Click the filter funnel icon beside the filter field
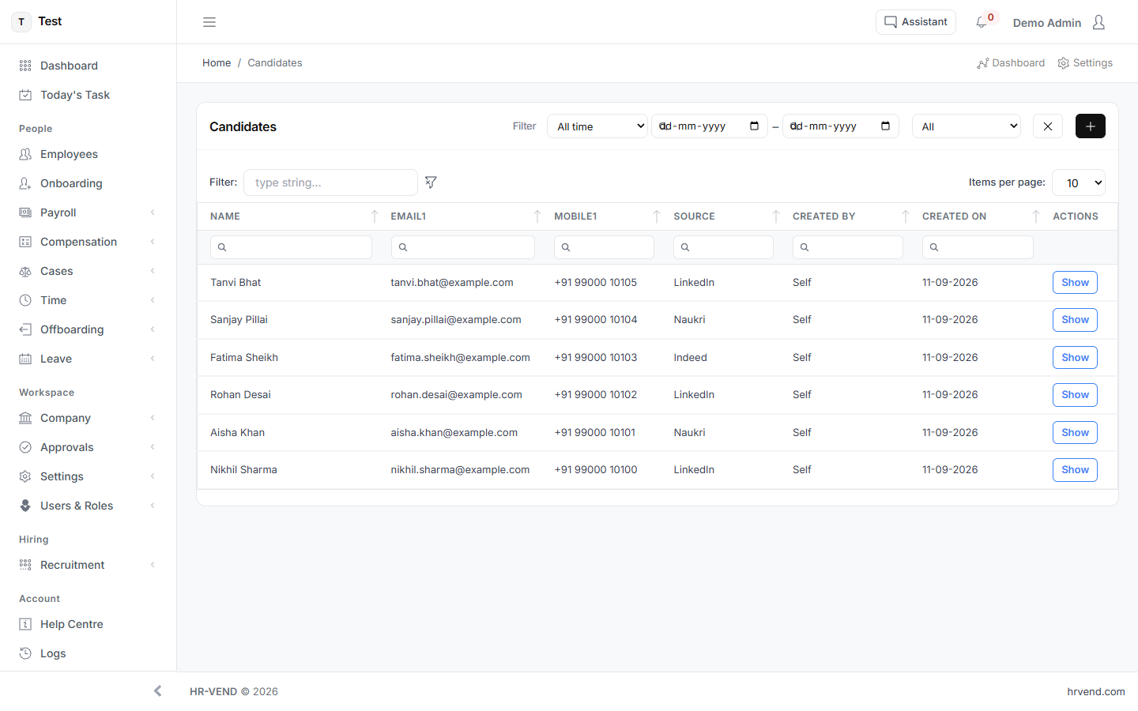 431,182
